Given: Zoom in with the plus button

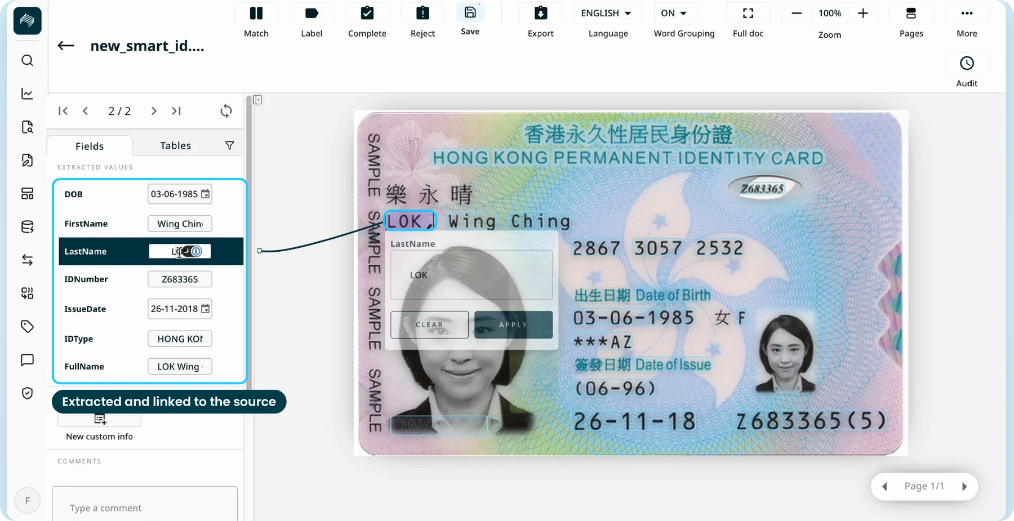Looking at the screenshot, I should [x=862, y=13].
